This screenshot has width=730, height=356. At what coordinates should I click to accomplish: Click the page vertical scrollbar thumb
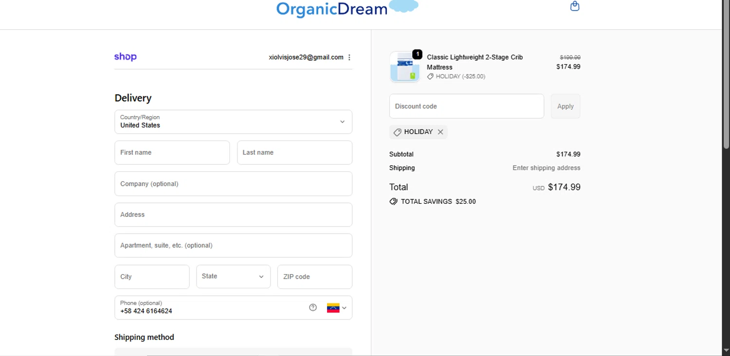726,73
